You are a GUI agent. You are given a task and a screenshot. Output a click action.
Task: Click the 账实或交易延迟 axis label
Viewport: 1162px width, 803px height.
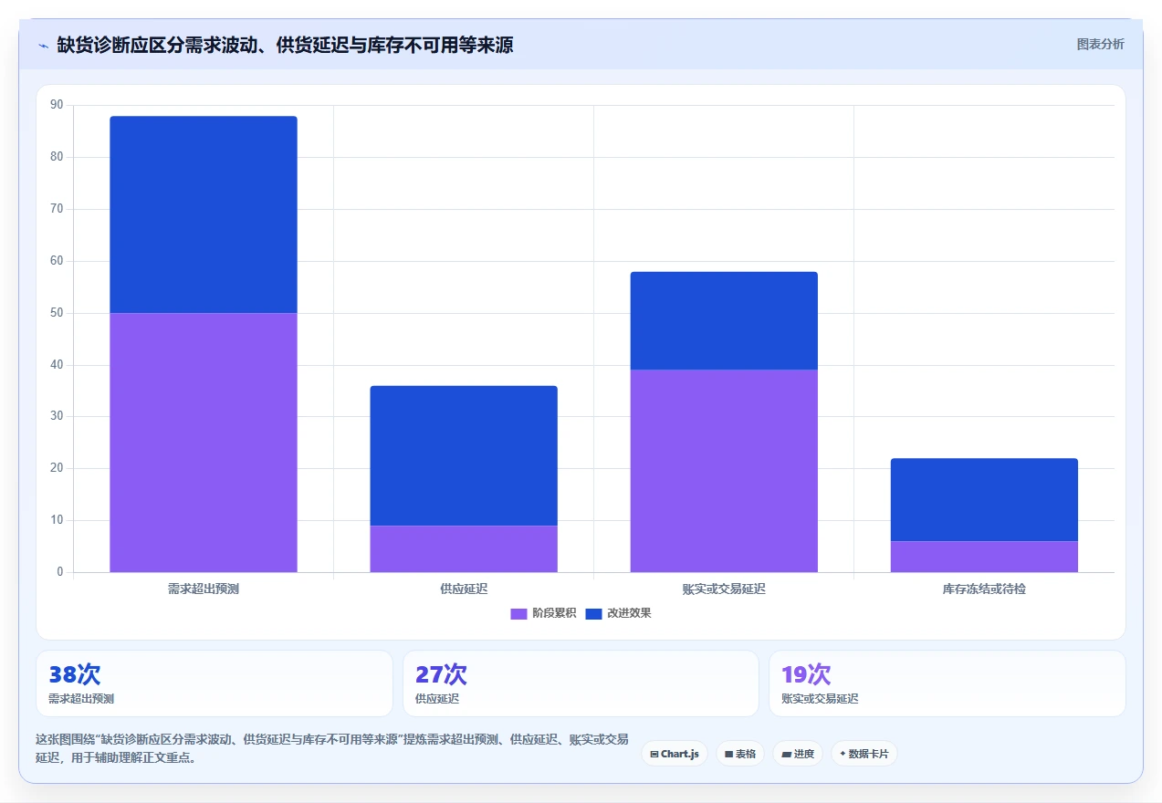(724, 589)
